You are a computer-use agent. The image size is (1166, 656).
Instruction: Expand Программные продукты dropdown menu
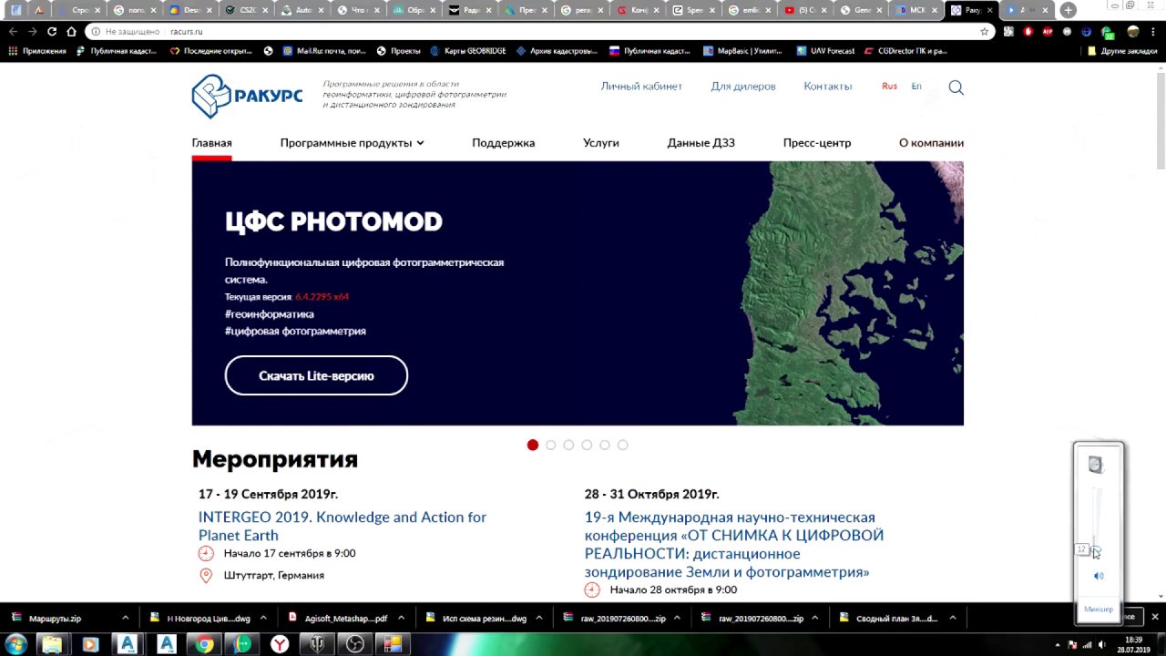pyautogui.click(x=352, y=143)
